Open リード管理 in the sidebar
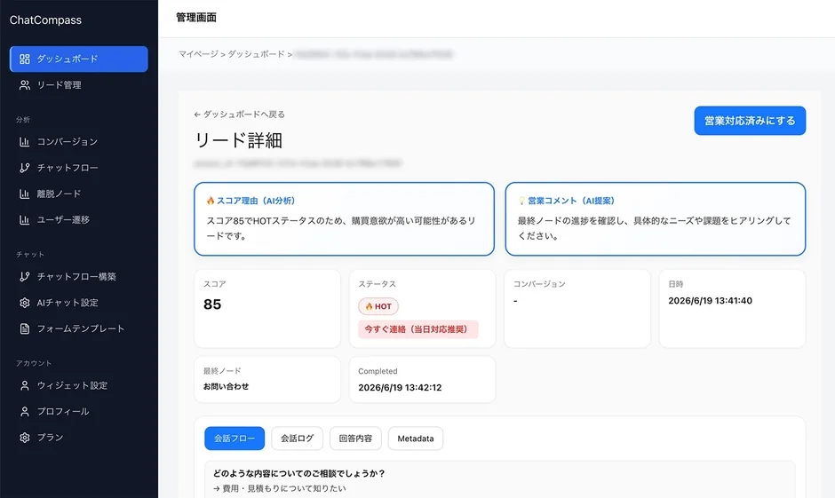The width and height of the screenshot is (835, 498). point(79,85)
